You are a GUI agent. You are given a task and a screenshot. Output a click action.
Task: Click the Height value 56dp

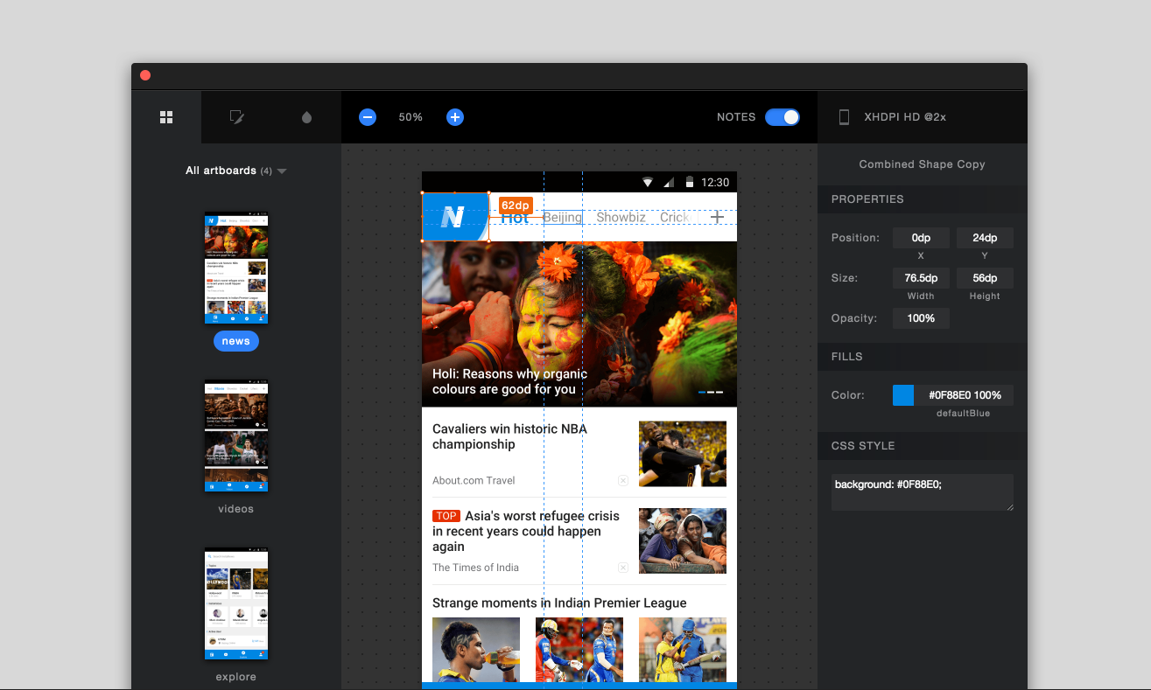coord(985,278)
